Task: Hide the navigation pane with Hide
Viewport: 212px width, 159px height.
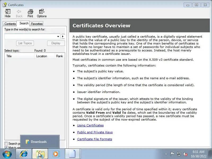Action: point(8,13)
